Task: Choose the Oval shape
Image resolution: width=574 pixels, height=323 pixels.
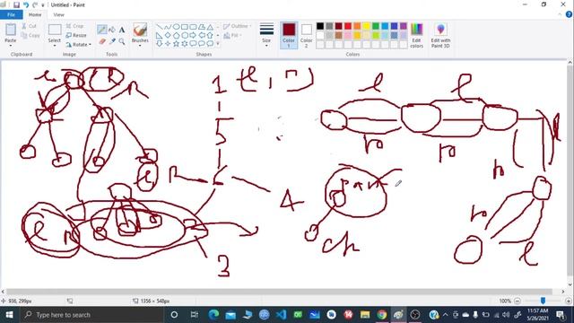Action: coord(176,27)
